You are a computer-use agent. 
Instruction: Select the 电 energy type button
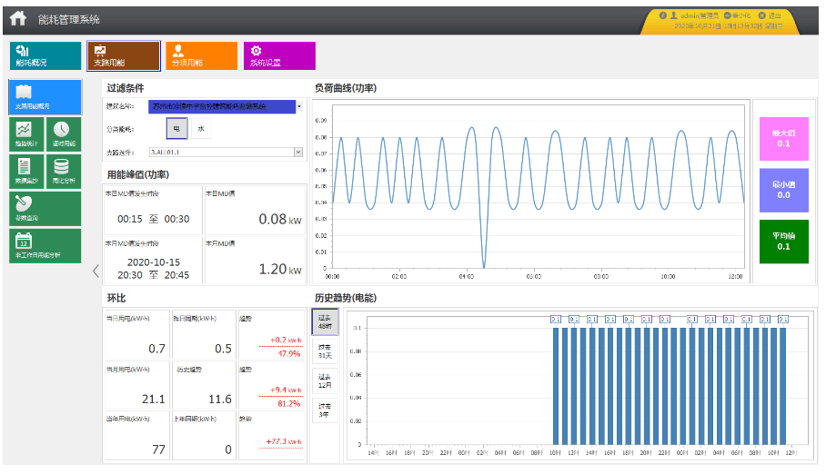177,129
